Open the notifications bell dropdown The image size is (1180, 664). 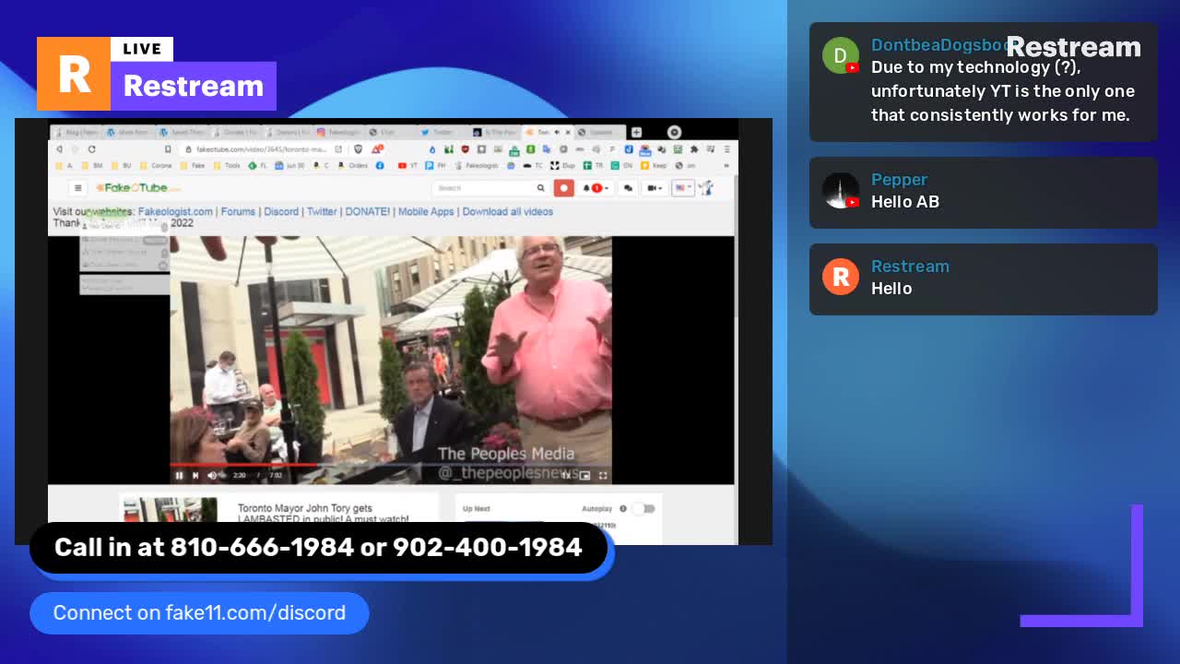pyautogui.click(x=595, y=188)
